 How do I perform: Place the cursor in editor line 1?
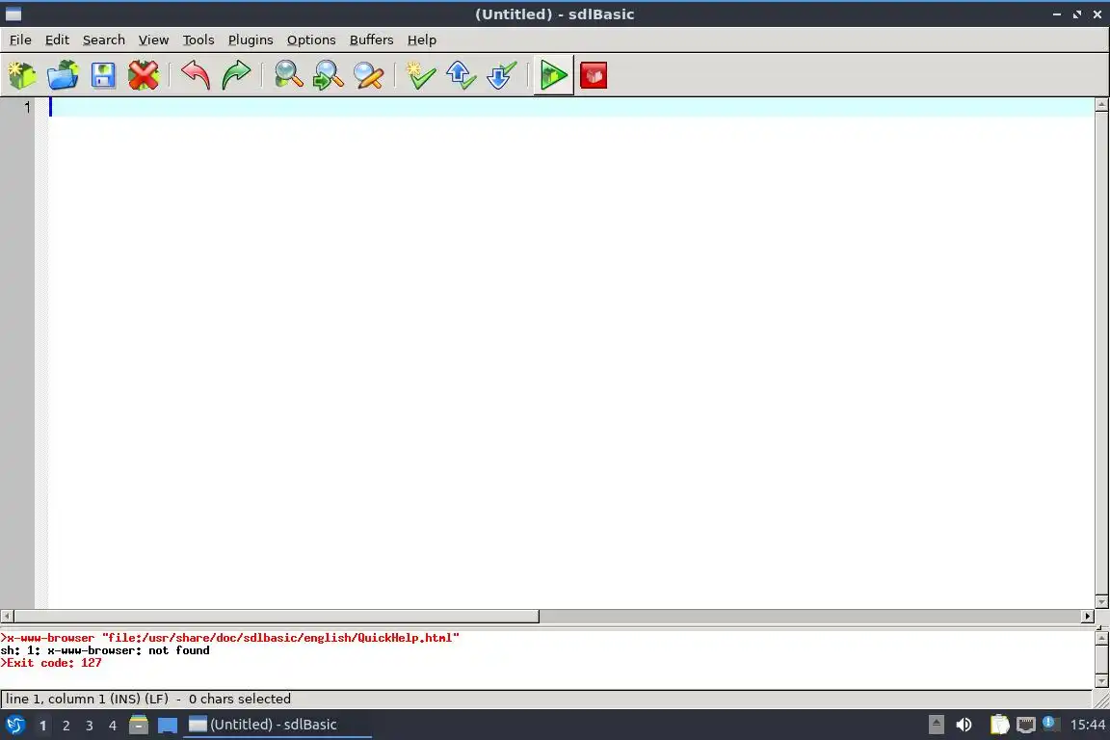(570, 107)
